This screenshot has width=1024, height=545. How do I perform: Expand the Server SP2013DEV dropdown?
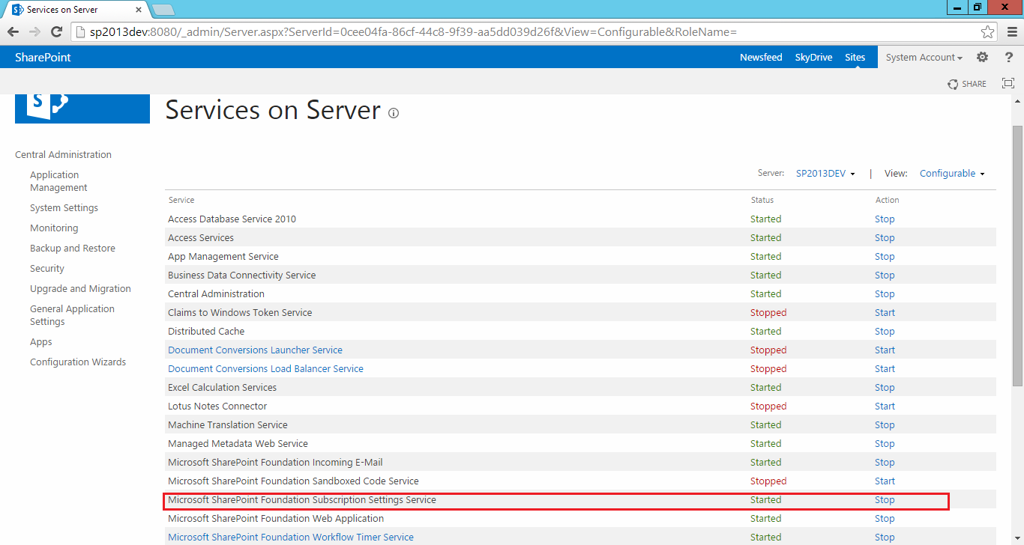(x=825, y=174)
